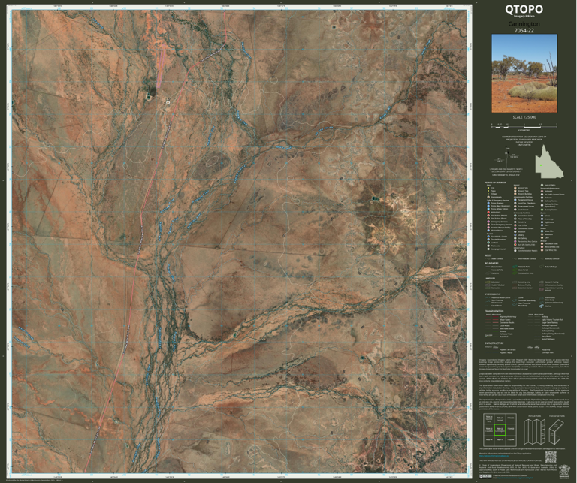The height and width of the screenshot is (483, 577).
Task: Open the Creative Commons licence link
Action: click(x=515, y=478)
